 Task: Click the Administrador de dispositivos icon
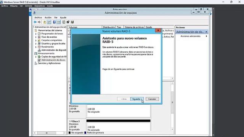[x=39, y=50]
